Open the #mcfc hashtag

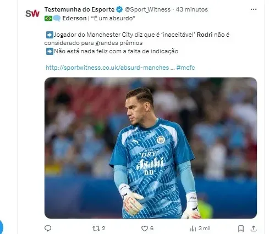pos(185,68)
